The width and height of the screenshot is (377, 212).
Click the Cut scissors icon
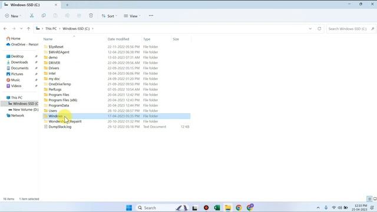tap(31, 16)
